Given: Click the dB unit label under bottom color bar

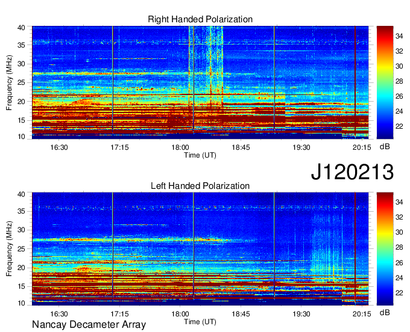Looking at the screenshot, I should click(385, 312).
